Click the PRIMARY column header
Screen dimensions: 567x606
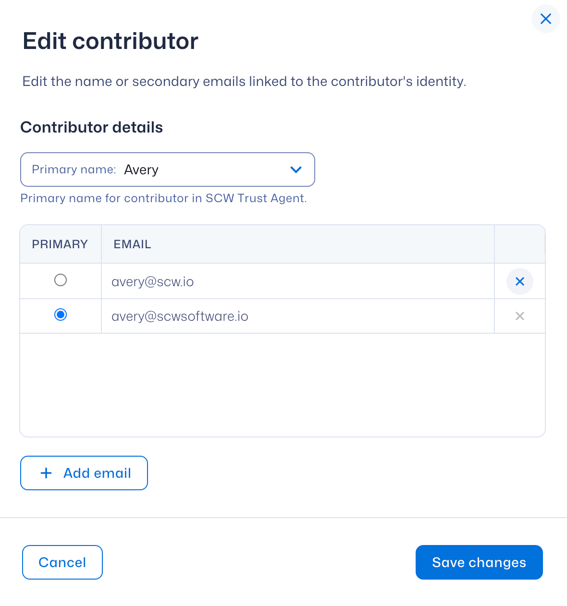60,244
